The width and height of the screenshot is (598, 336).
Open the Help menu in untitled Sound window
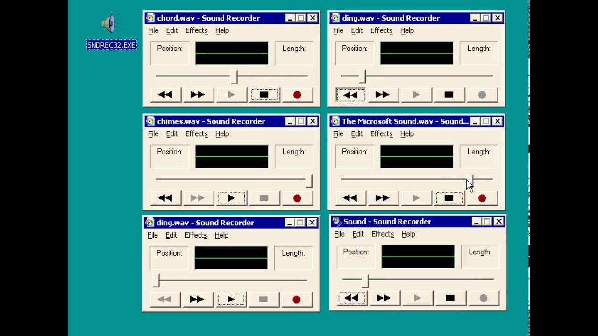tap(408, 234)
